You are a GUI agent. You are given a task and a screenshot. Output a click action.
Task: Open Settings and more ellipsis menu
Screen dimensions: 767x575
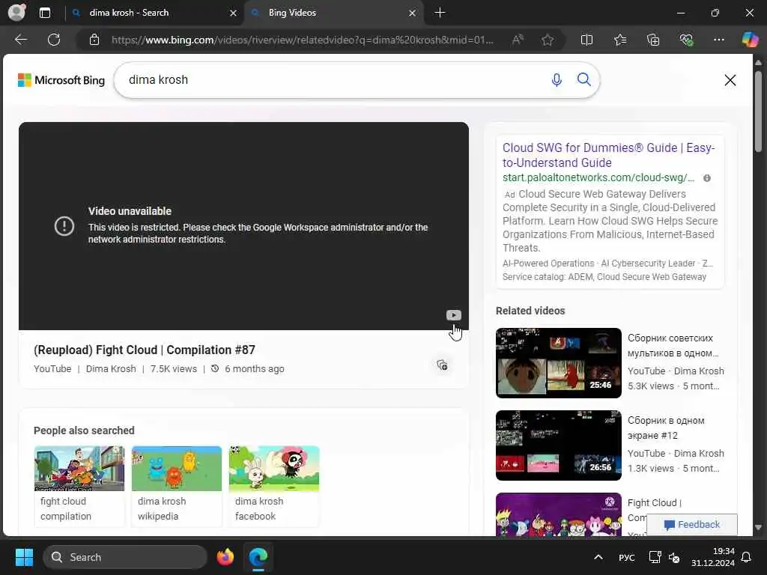coord(718,40)
